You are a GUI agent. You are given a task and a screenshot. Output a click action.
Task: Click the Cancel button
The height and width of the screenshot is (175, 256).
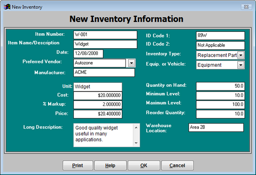177,165
